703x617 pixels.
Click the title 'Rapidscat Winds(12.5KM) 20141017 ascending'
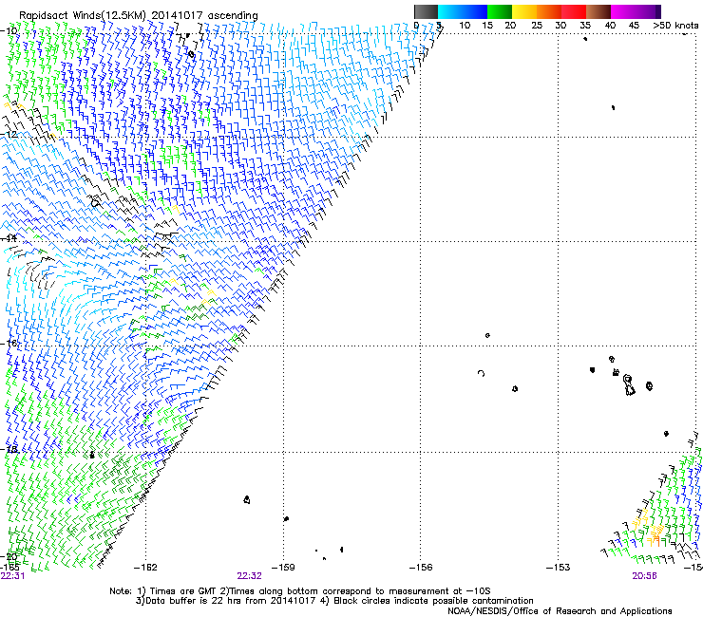click(138, 15)
